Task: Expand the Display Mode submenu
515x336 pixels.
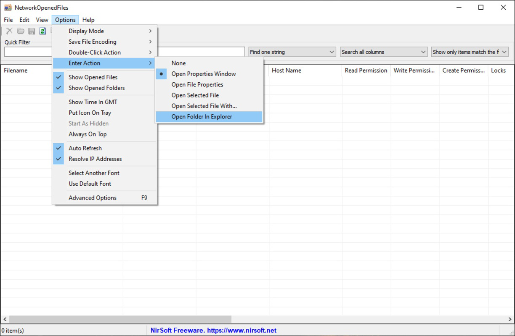Action: pyautogui.click(x=105, y=31)
